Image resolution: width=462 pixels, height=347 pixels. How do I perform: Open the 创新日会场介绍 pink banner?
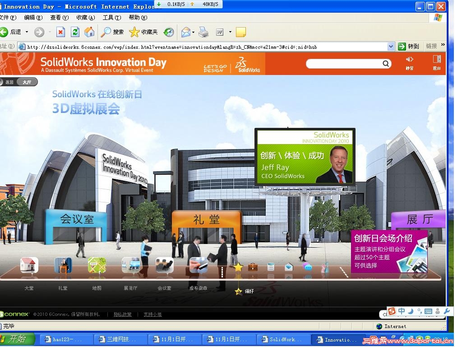(389, 252)
